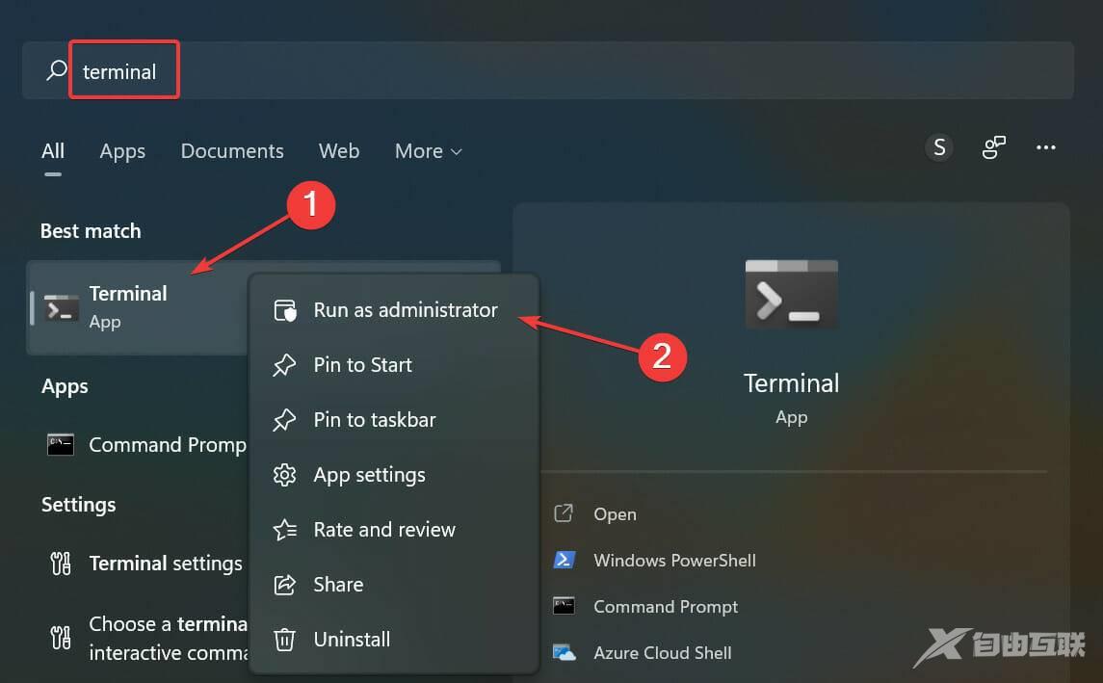This screenshot has height=683, width=1103.
Task: Click the shield icon beside Run as administrator
Action: pyautogui.click(x=285, y=310)
